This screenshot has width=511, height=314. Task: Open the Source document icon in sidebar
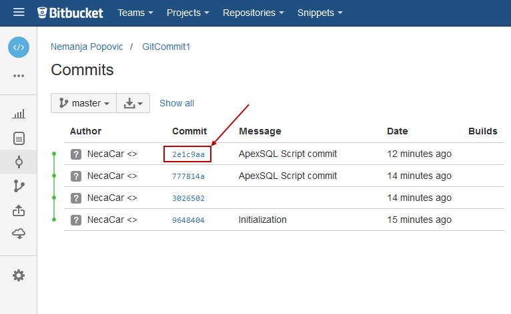coord(19,138)
